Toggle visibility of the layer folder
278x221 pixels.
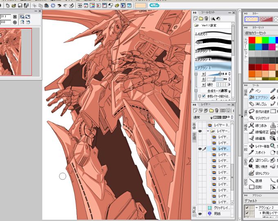pyautogui.click(x=200, y=131)
